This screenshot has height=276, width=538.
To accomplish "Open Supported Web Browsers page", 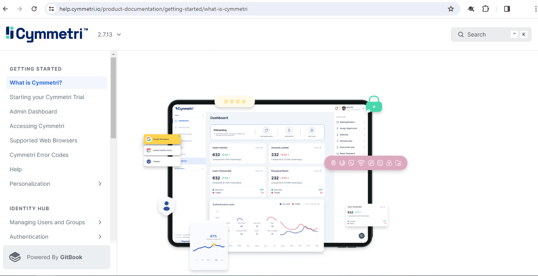I will coord(43,140).
